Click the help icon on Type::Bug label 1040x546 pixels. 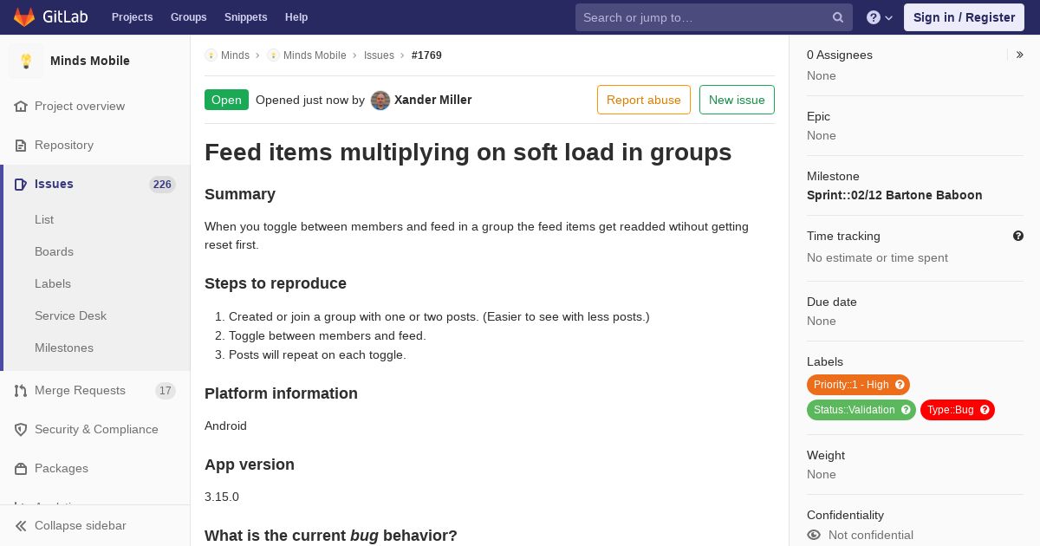(985, 410)
